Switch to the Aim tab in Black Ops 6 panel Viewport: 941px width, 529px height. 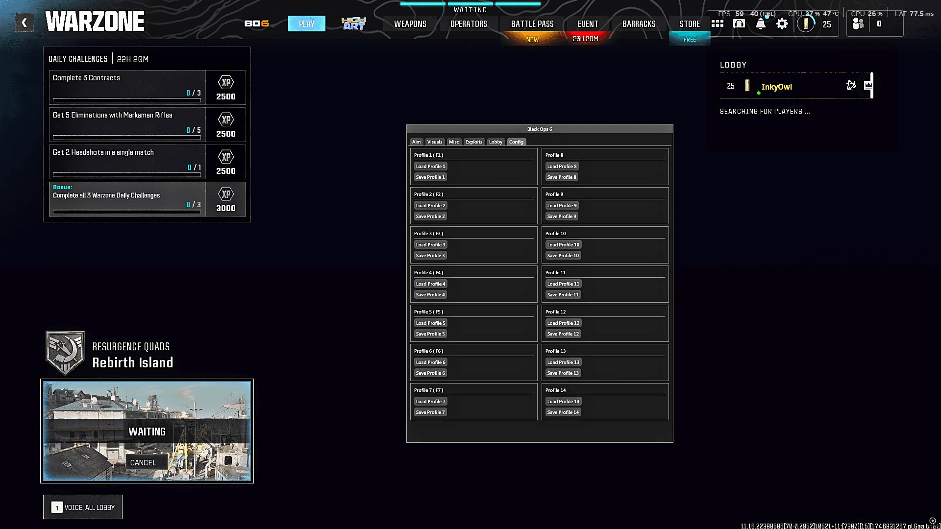pyautogui.click(x=416, y=142)
